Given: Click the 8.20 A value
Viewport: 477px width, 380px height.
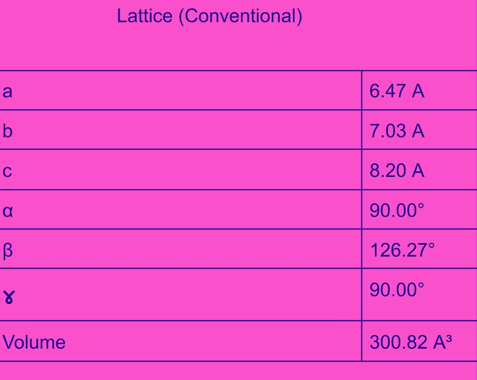Looking at the screenshot, I should click(397, 171).
